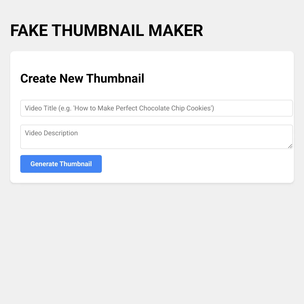The width and height of the screenshot is (304, 304).
Task: Click the Video Title input field
Action: [156, 108]
